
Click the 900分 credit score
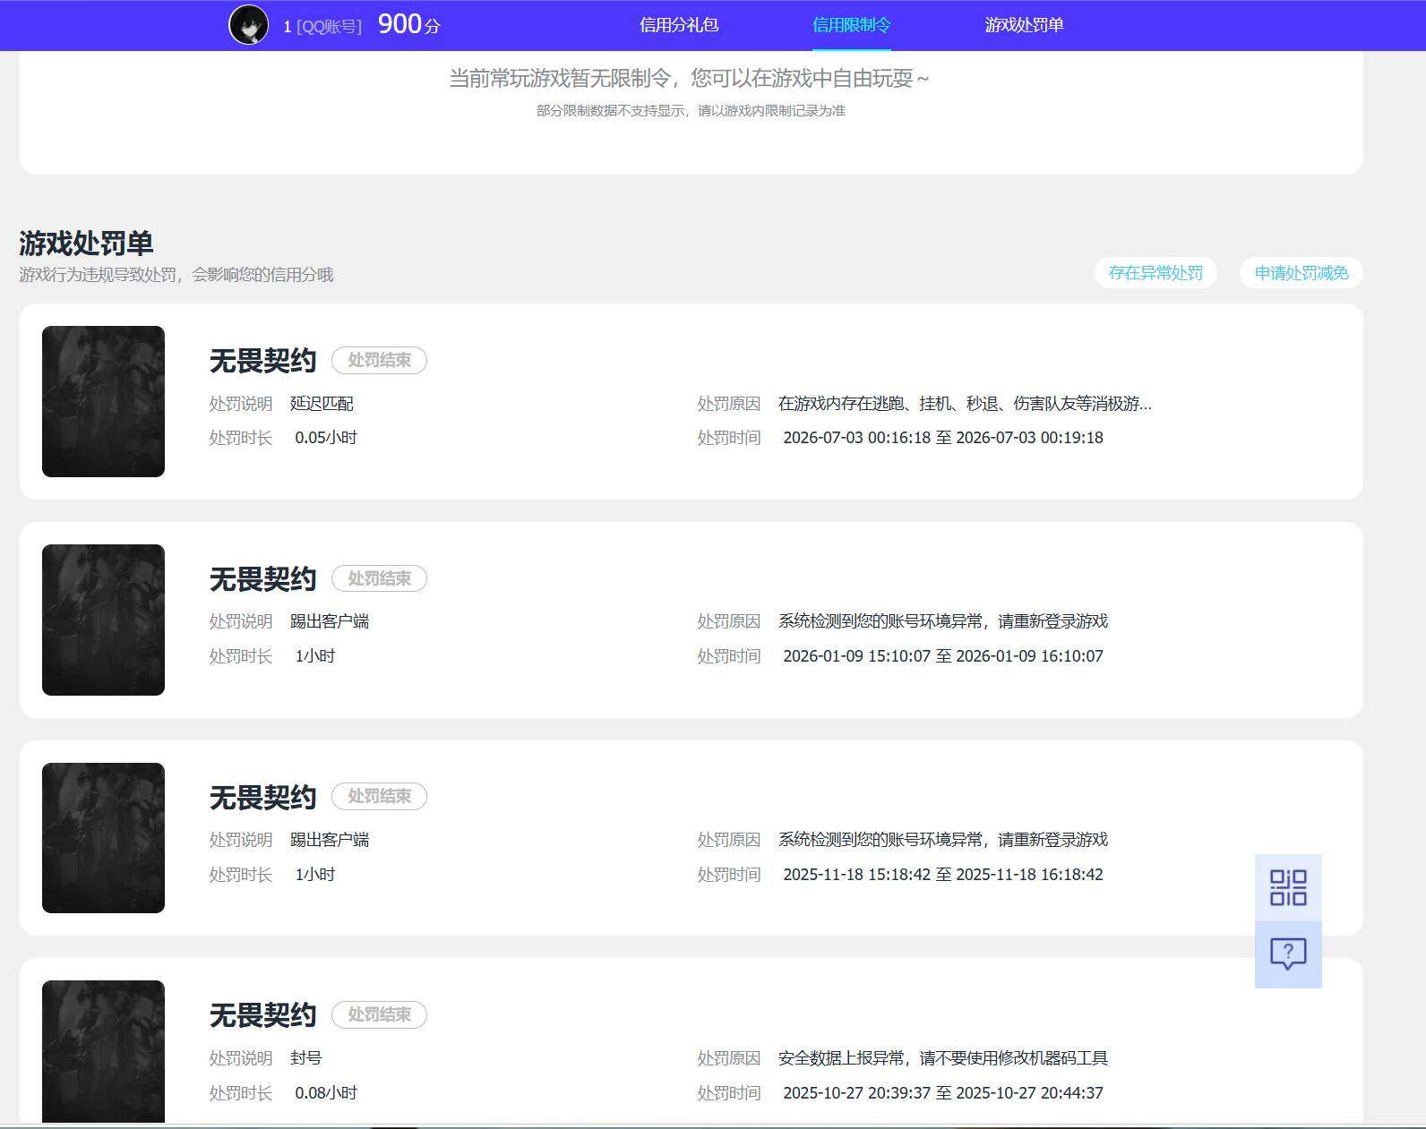[x=409, y=24]
